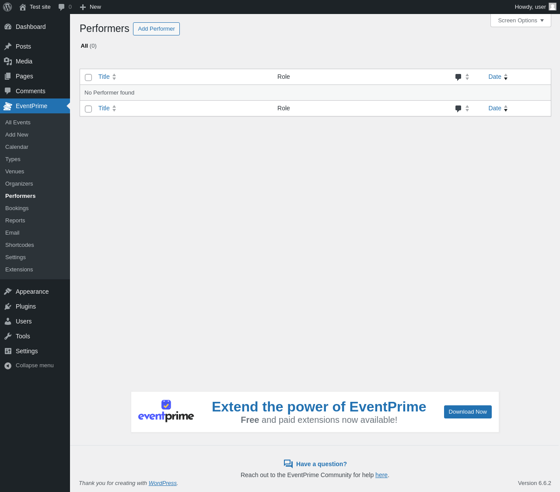Screen dimensions: 560x492
Task: Click the plus icon beside New
Action: click(x=83, y=7)
